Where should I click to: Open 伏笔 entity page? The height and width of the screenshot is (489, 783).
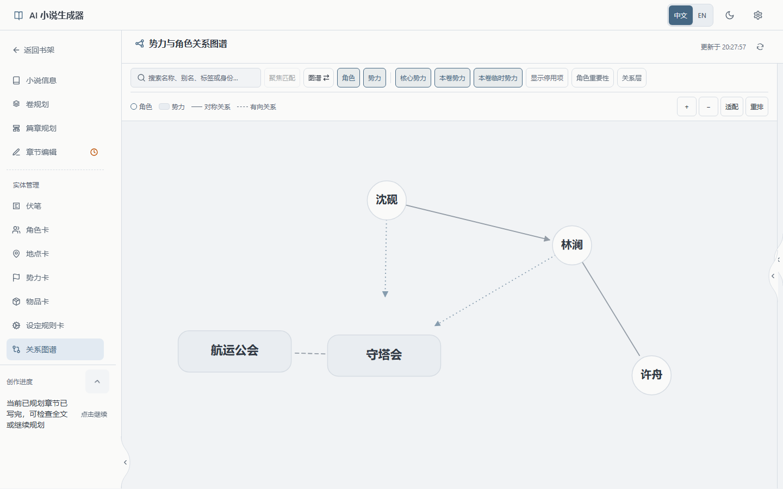coord(55,206)
